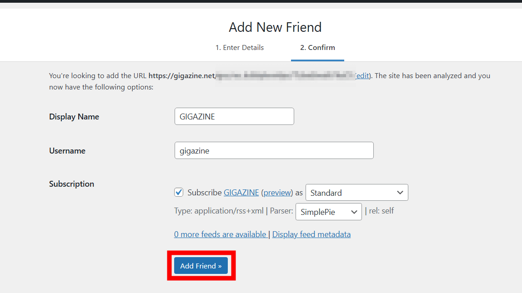This screenshot has width=522, height=293.
Task: Uncheck the Subscribe GIGAZINE checkbox
Action: [179, 192]
